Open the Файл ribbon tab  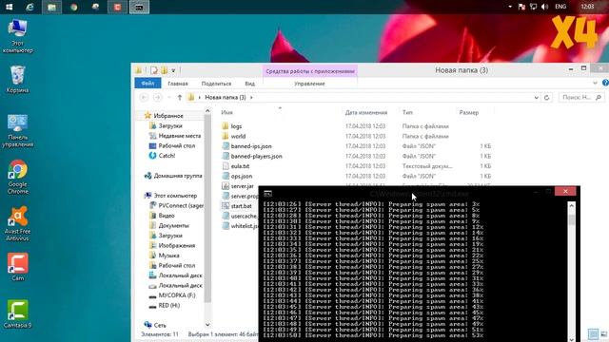click(x=147, y=84)
